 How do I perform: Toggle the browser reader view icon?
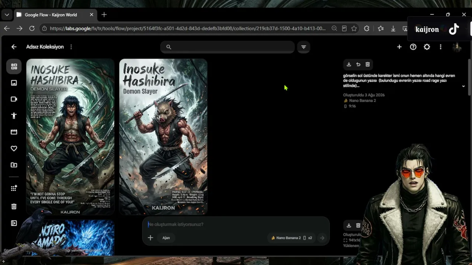[344, 28]
